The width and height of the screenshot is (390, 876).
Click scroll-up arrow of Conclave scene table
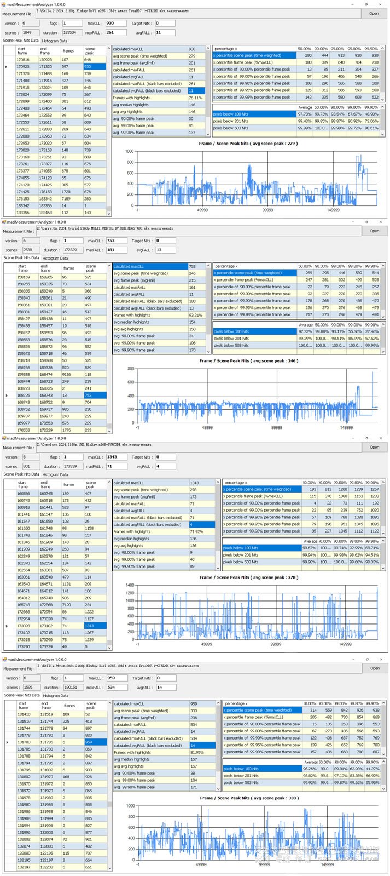(109, 483)
